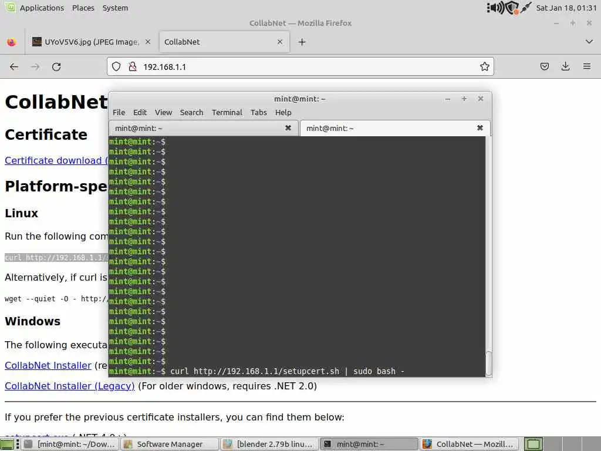Viewport: 601px width, 451px height.
Task: Click the network connection tray icon
Action: (526, 7)
